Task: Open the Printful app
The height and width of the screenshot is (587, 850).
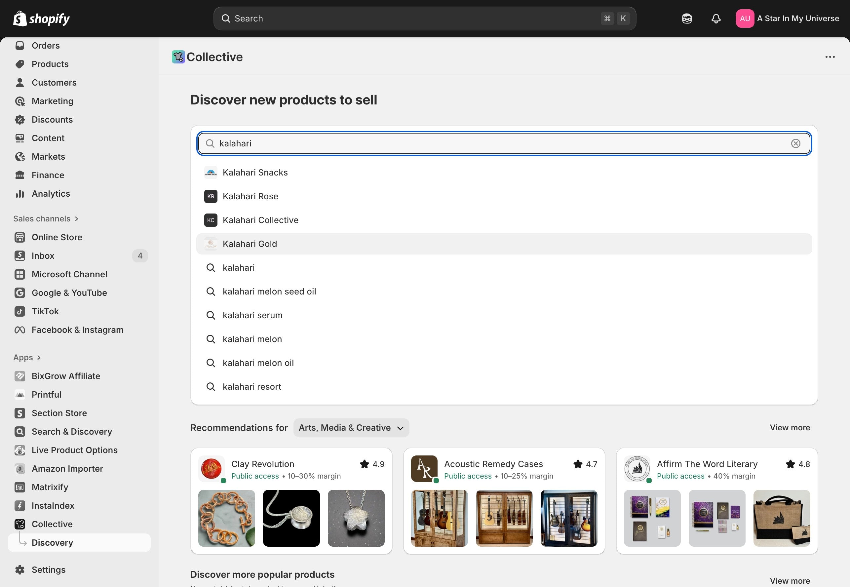Action: 46,394
